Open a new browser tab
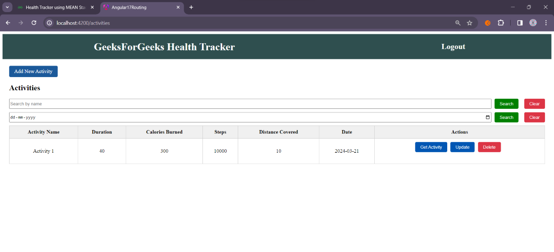Image resolution: width=554 pixels, height=252 pixels. click(x=191, y=7)
